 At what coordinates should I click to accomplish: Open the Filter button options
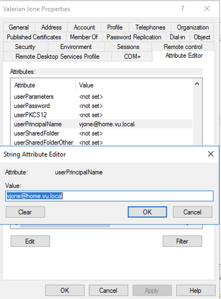182,241
